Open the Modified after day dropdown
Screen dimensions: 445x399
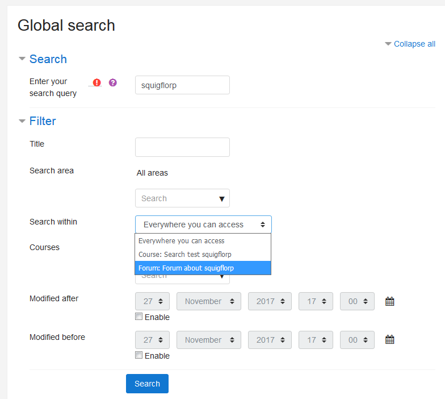point(152,301)
